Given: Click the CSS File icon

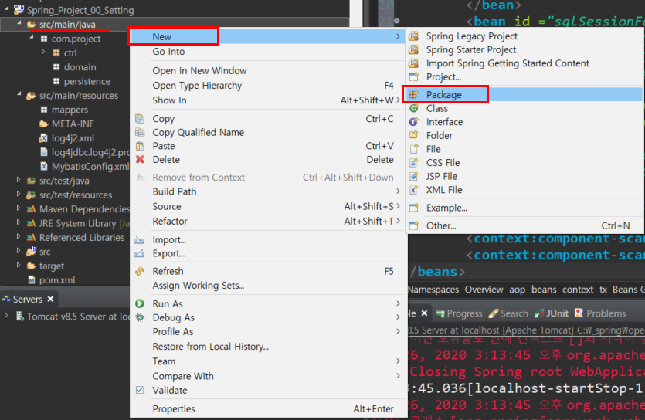Looking at the screenshot, I should click(x=414, y=162).
